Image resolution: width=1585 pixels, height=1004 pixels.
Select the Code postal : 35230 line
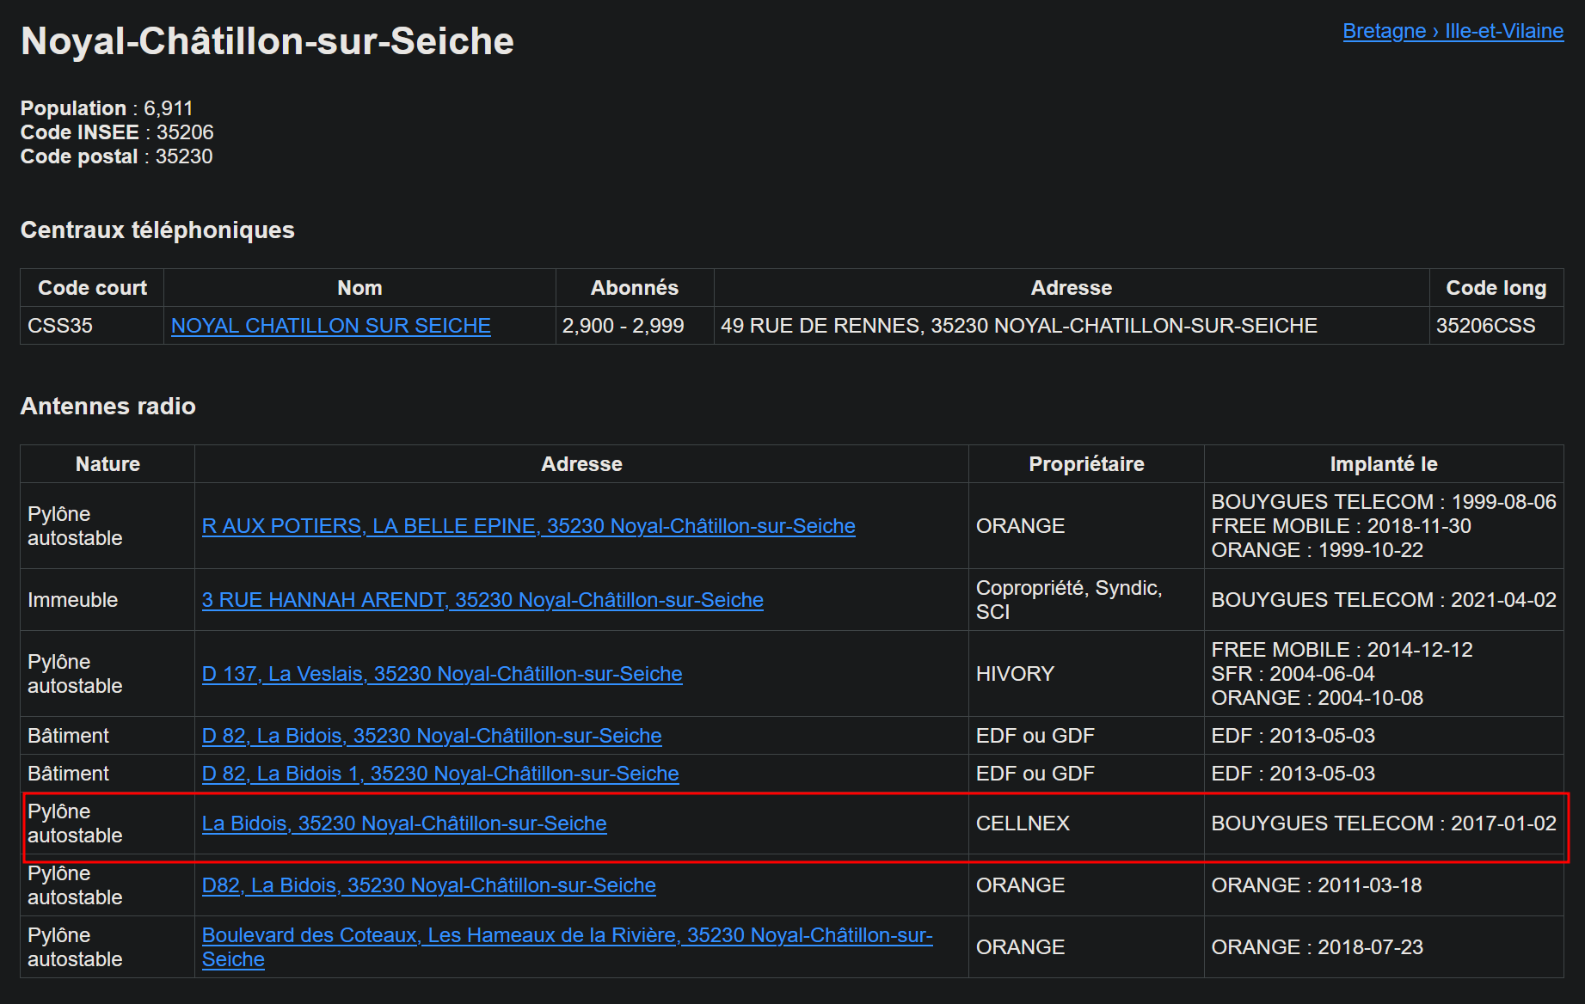(116, 156)
